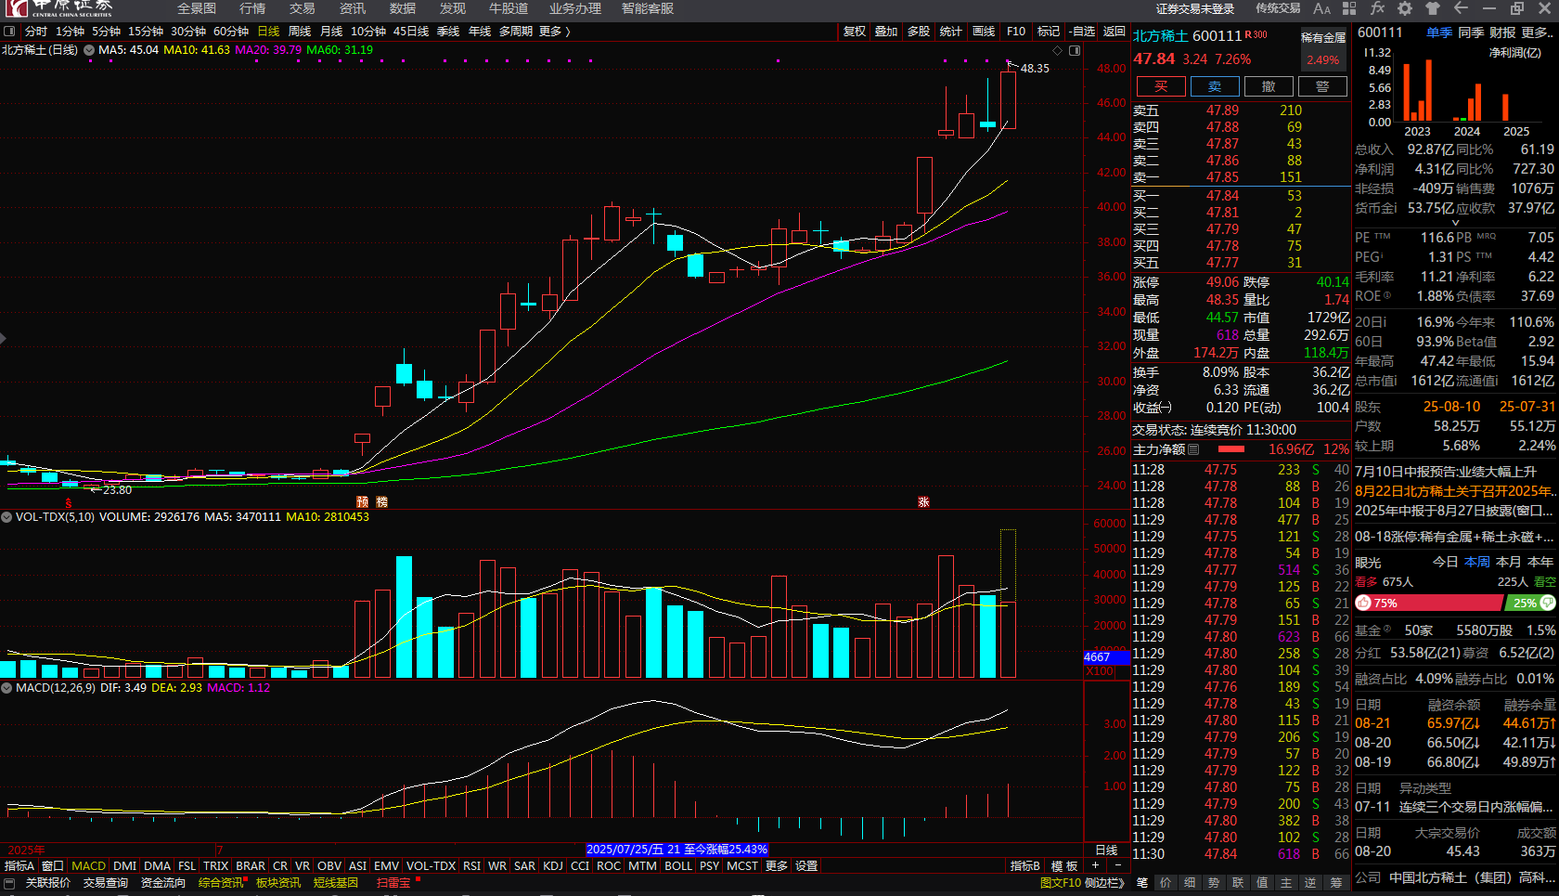Open indicator 设置 at bottom
The width and height of the screenshot is (1559, 896).
(806, 865)
